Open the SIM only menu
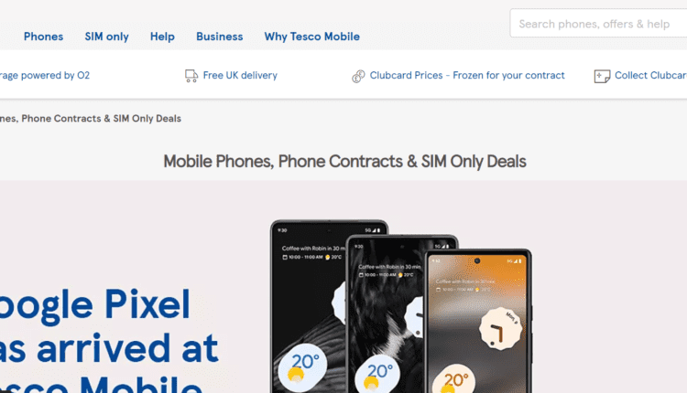The width and height of the screenshot is (687, 393). (x=106, y=37)
